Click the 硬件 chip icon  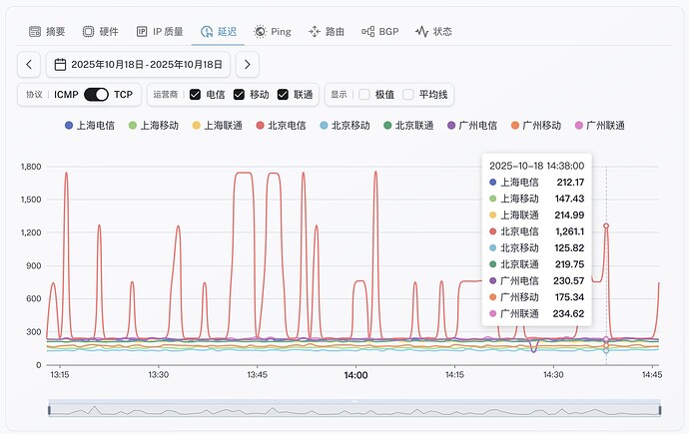click(88, 32)
